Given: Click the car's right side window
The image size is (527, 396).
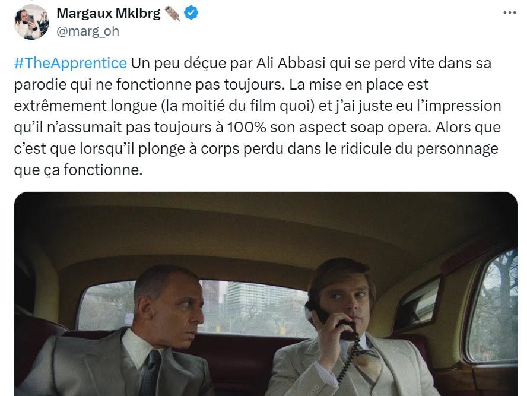Looking at the screenshot, I should (x=494, y=306).
